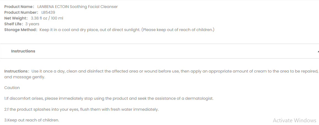Click the flush eyes with fresh water caution
The width and height of the screenshot is (319, 125).
click(81, 109)
